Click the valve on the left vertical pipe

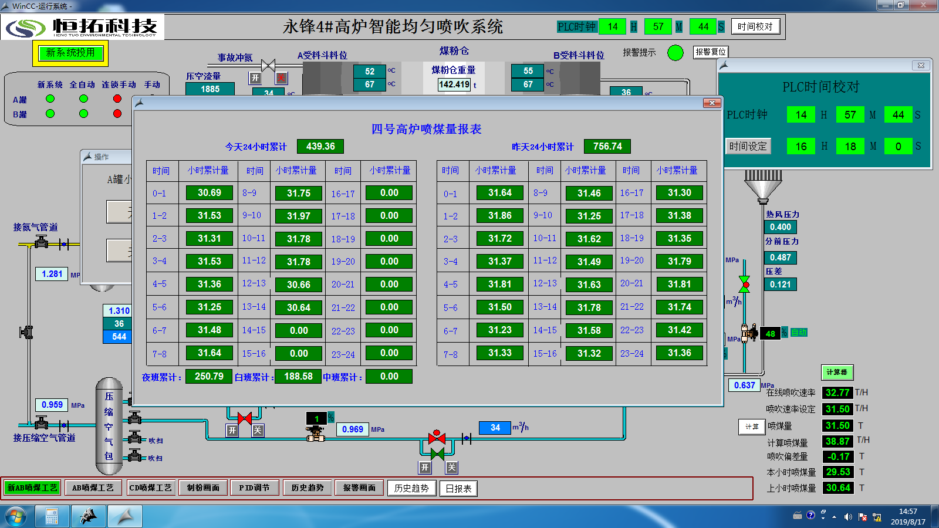point(26,333)
